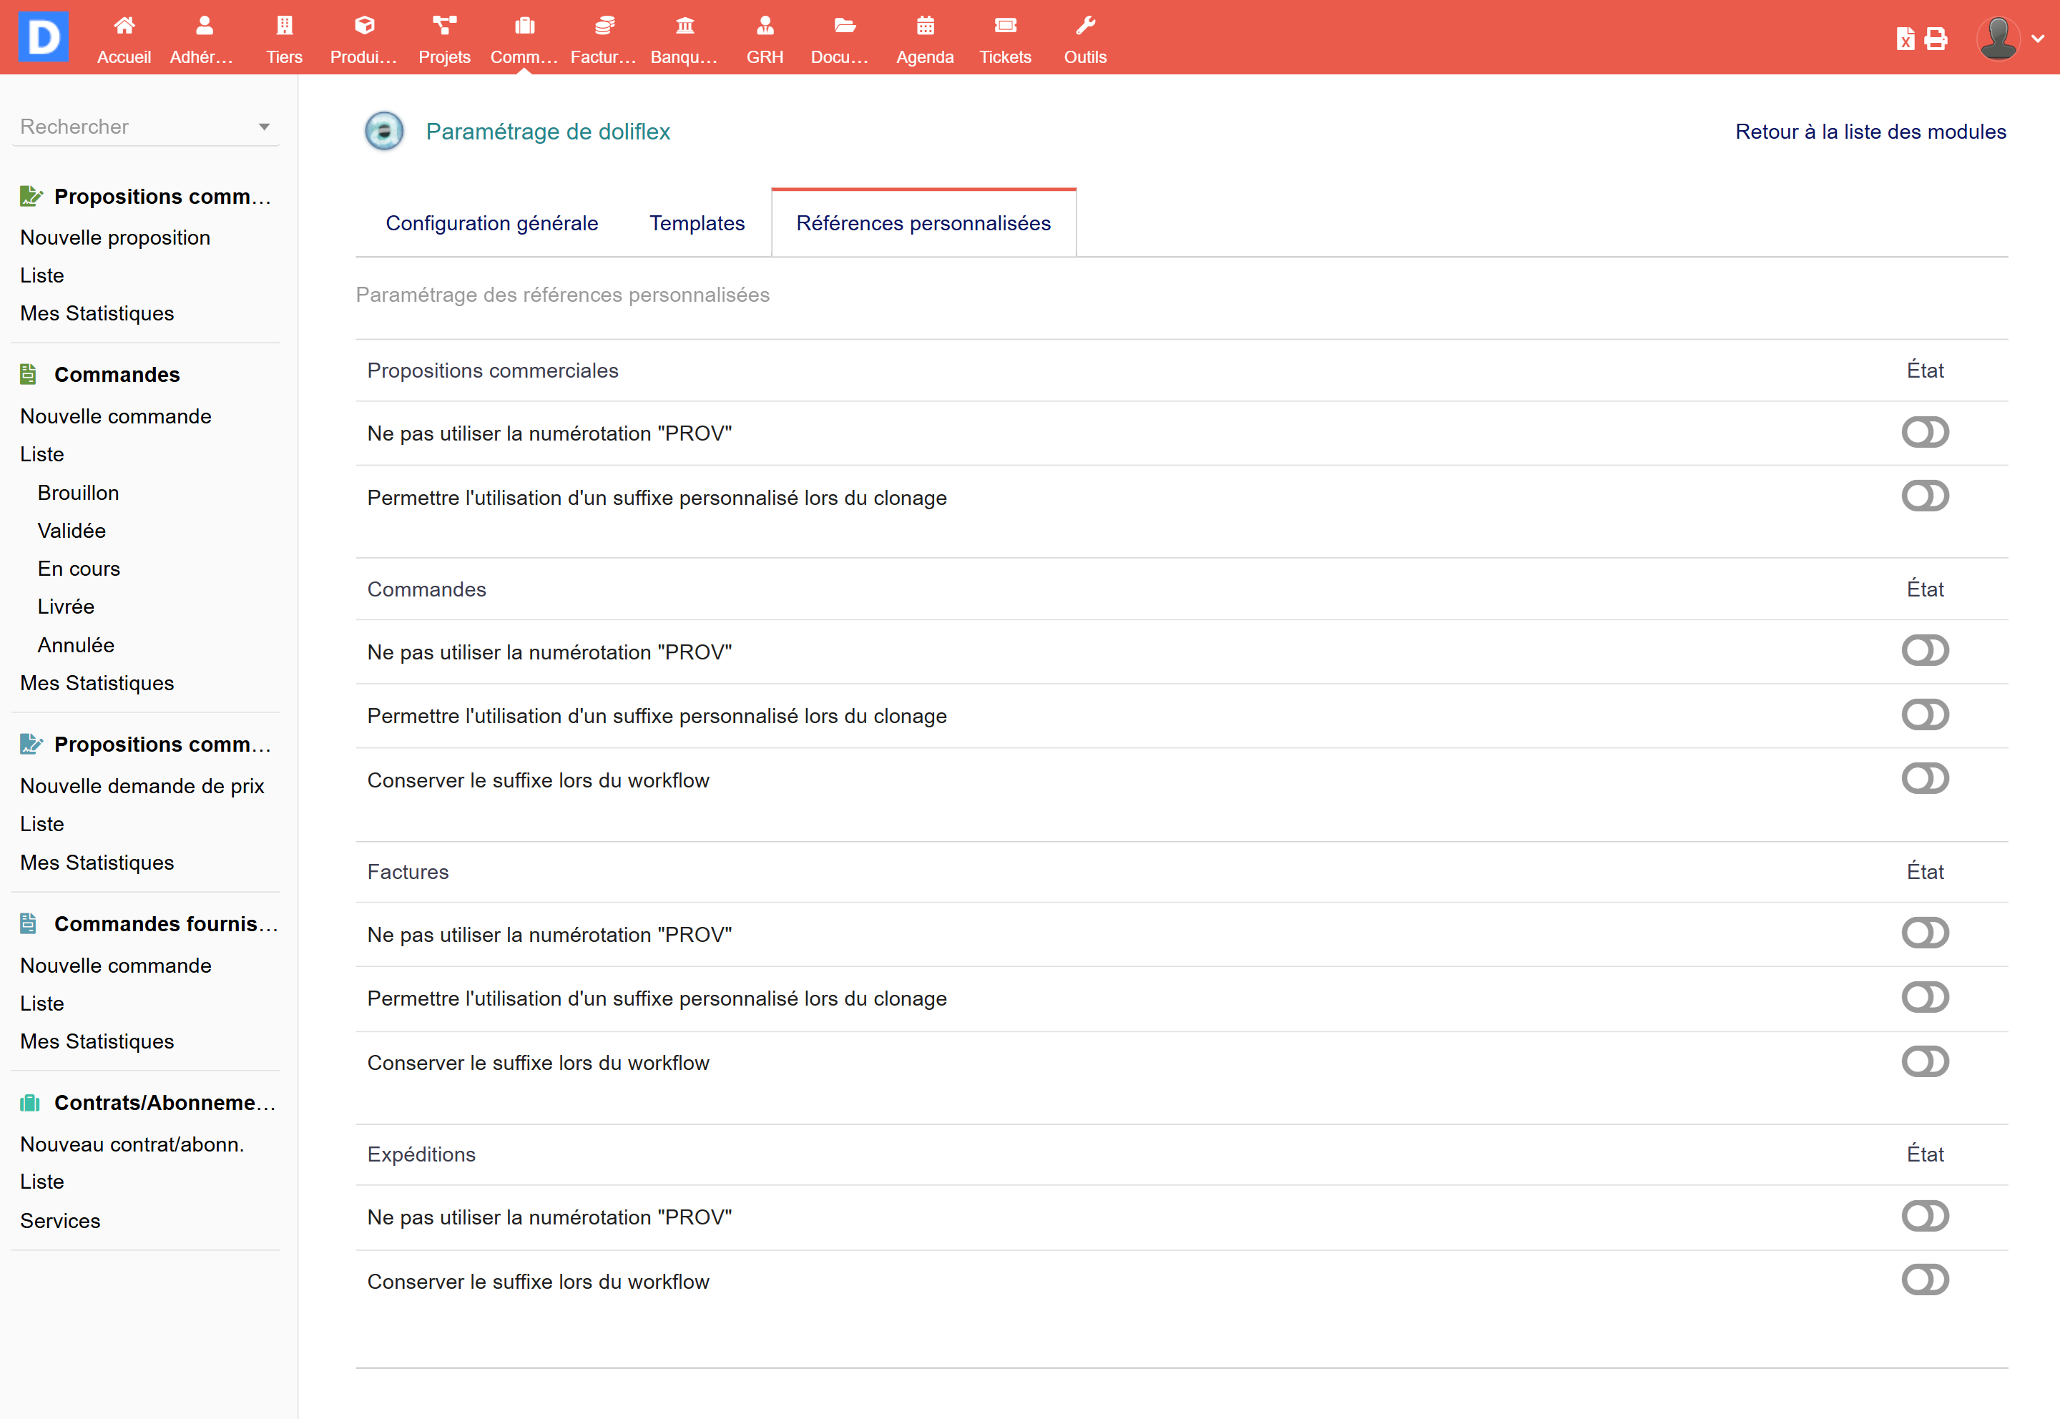This screenshot has height=1419, width=2060.
Task: Click the Outils wrench icon
Action: click(1084, 26)
